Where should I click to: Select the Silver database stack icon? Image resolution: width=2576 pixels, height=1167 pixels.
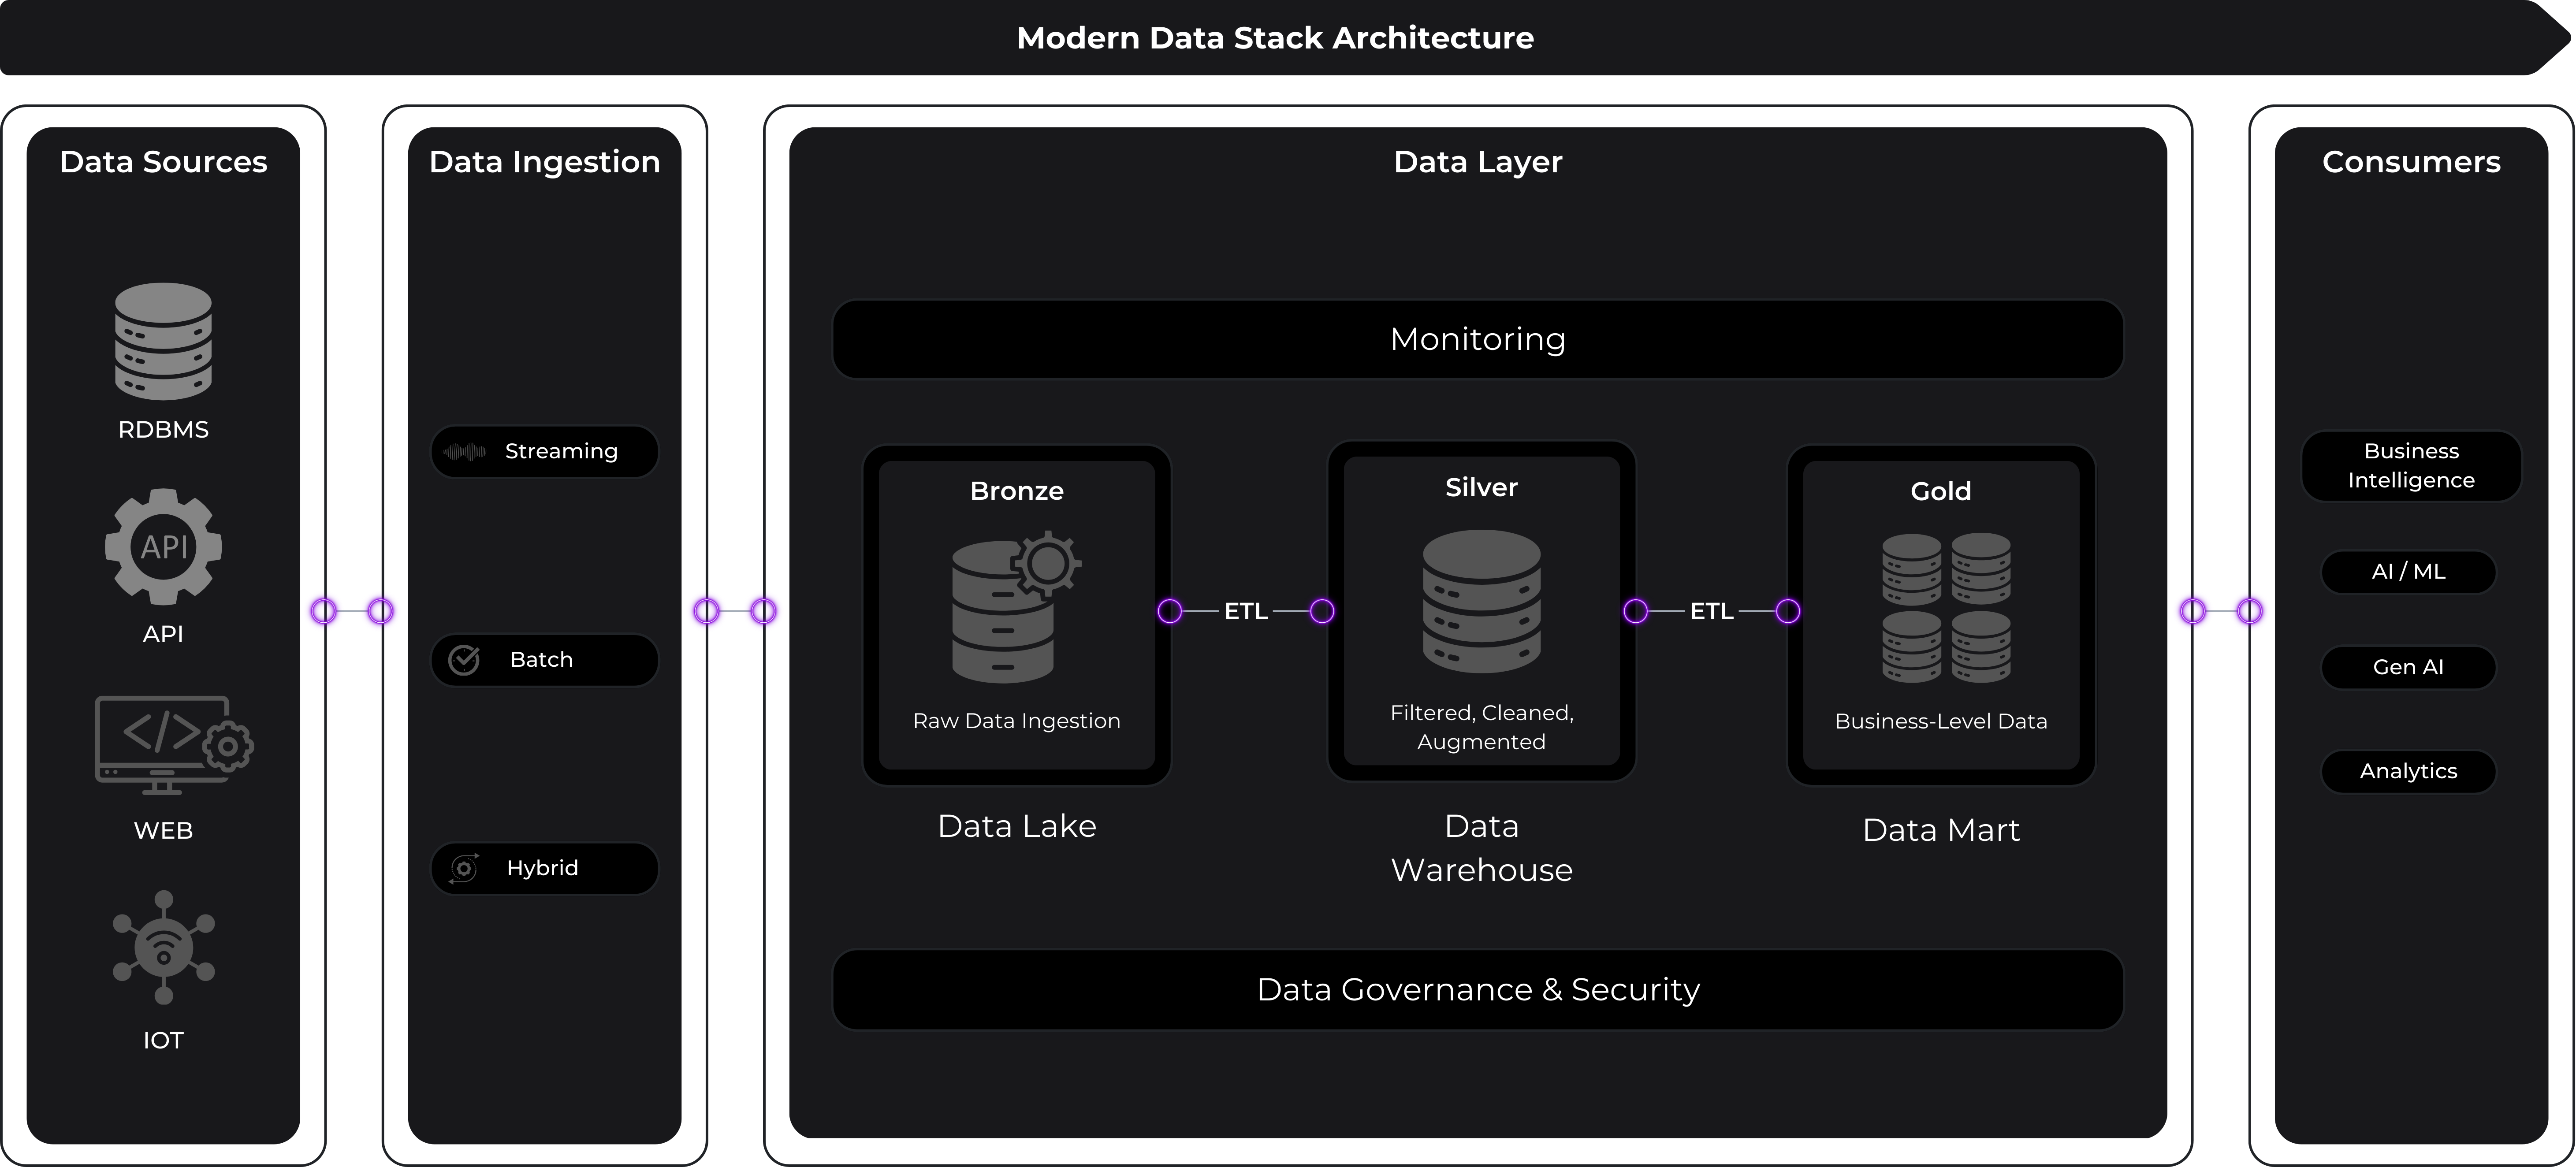(x=1482, y=601)
